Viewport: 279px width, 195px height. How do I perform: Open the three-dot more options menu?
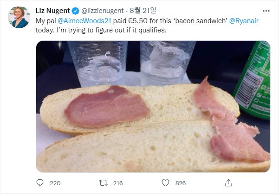coord(266,11)
